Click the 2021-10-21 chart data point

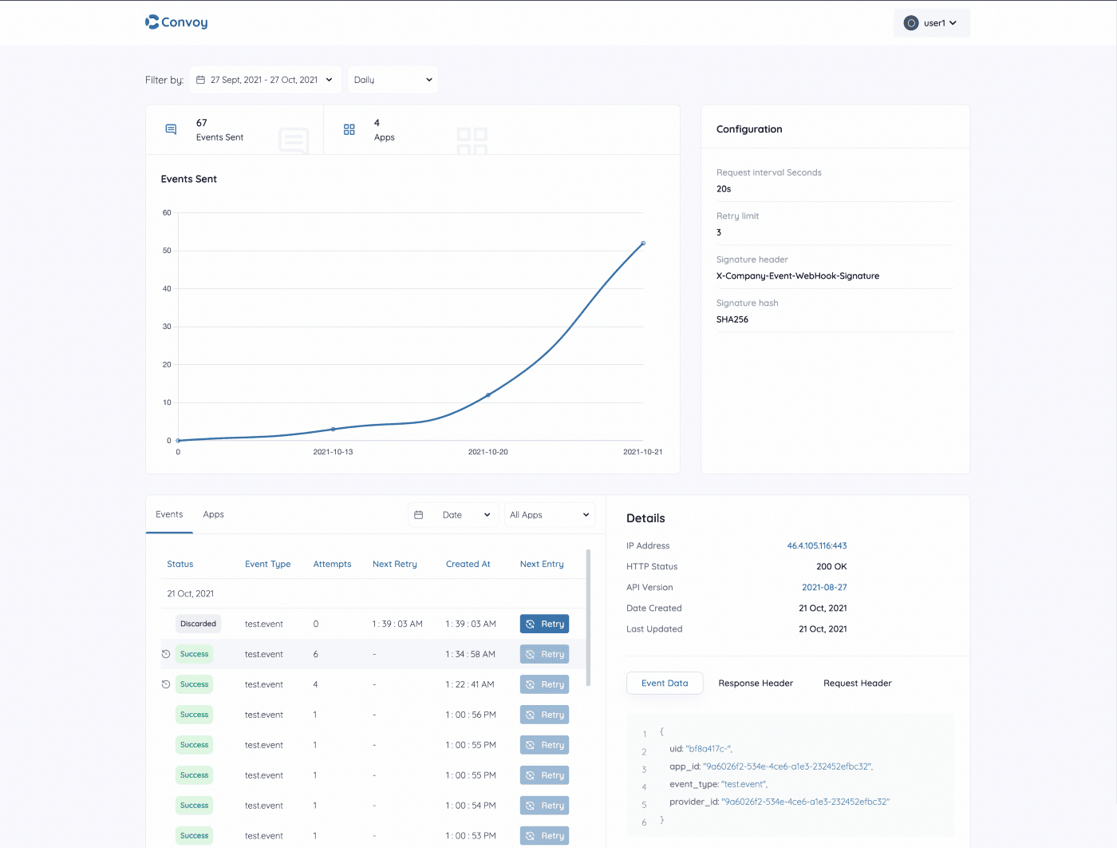click(x=643, y=244)
